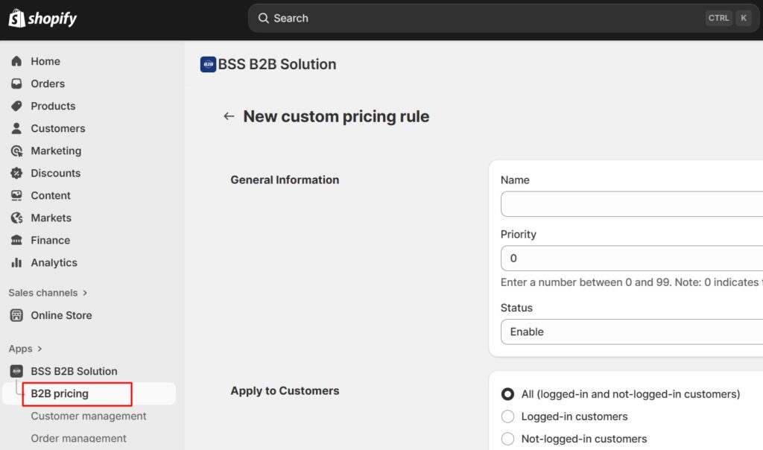Click the Discounts badge icon

(16, 173)
